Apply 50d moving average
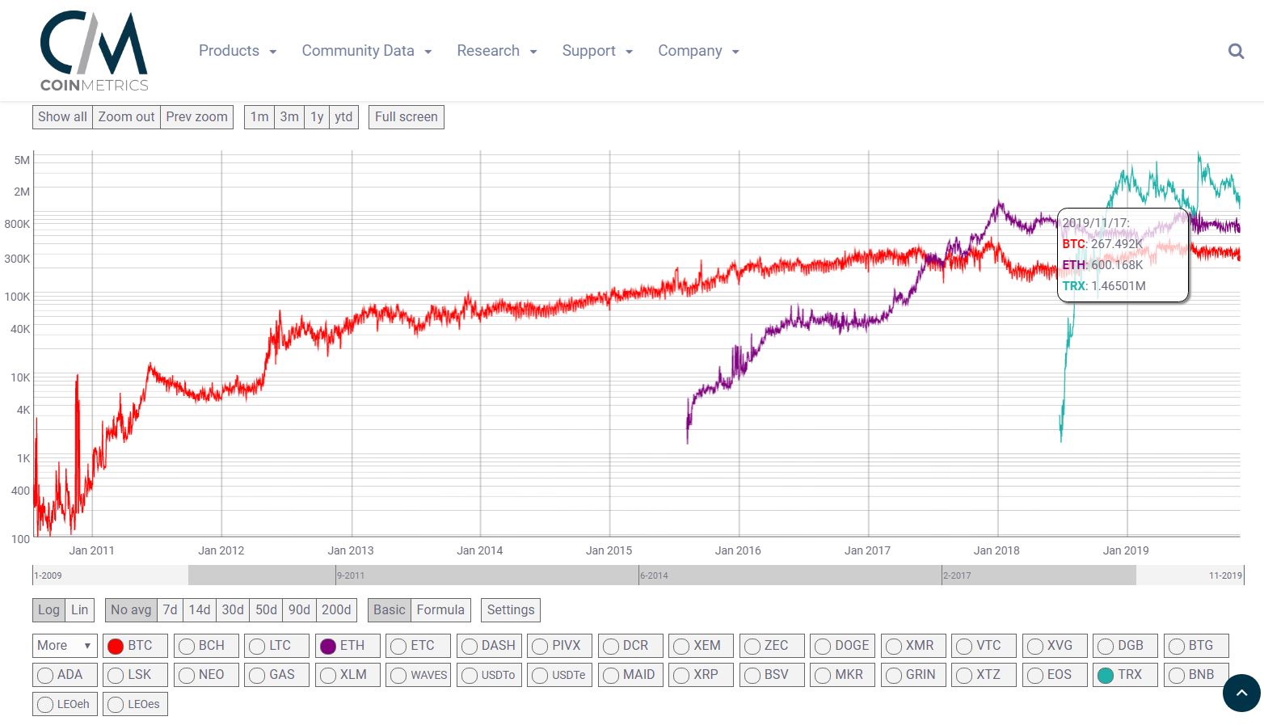1264x725 pixels. (266, 609)
